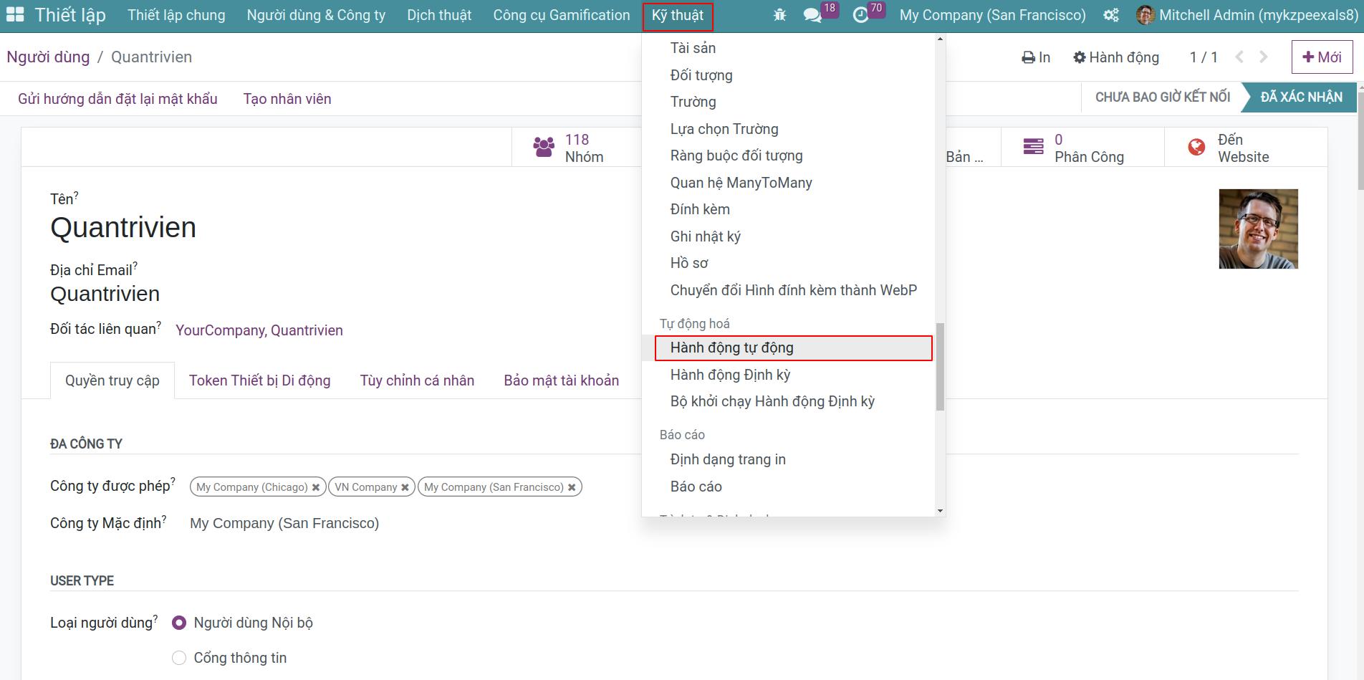
Task: Open the 118 Nhóm groups stat button
Action: (576, 148)
